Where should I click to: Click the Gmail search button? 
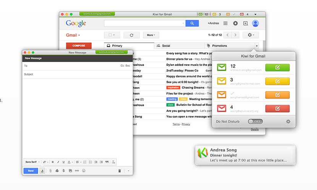[x=192, y=23]
